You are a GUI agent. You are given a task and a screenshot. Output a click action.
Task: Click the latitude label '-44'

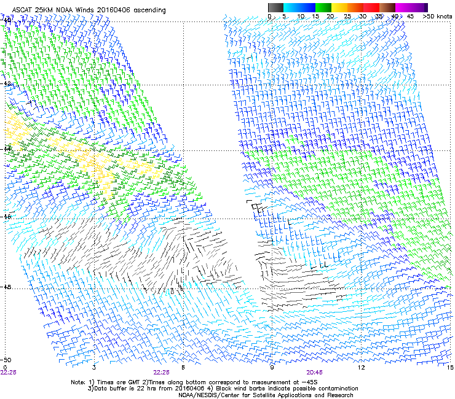click(6, 149)
